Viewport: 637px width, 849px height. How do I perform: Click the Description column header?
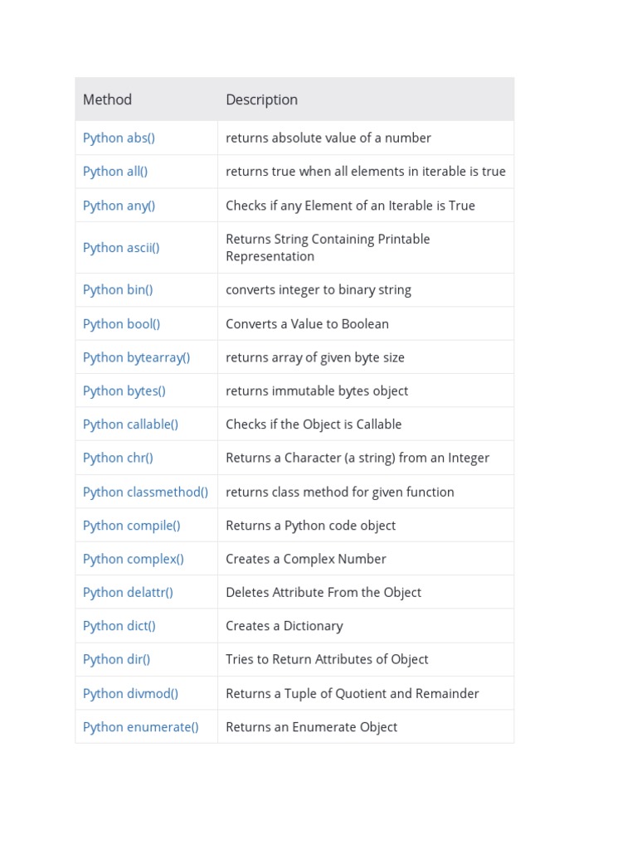pyautogui.click(x=261, y=99)
